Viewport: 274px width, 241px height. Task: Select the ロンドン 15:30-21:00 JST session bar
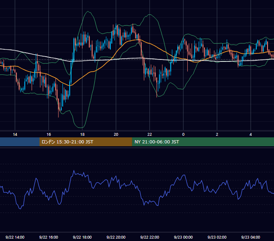point(85,142)
